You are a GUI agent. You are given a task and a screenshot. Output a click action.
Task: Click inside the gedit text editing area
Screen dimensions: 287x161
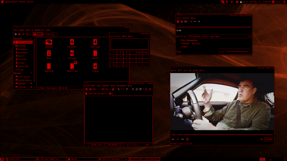pos(119,119)
